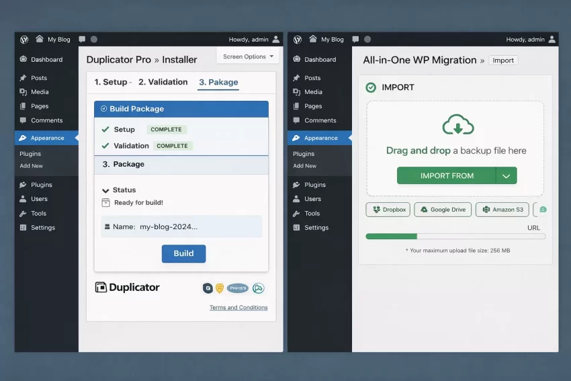
Task: Open the Screen Options dropdown
Action: pyautogui.click(x=248, y=56)
